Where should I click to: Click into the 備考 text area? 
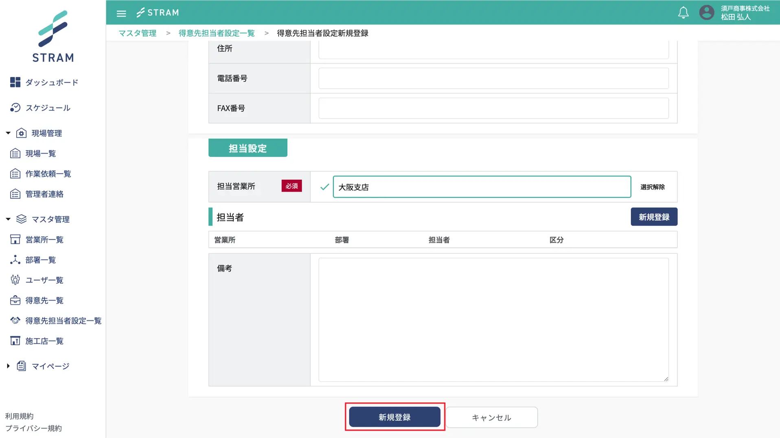(493, 319)
